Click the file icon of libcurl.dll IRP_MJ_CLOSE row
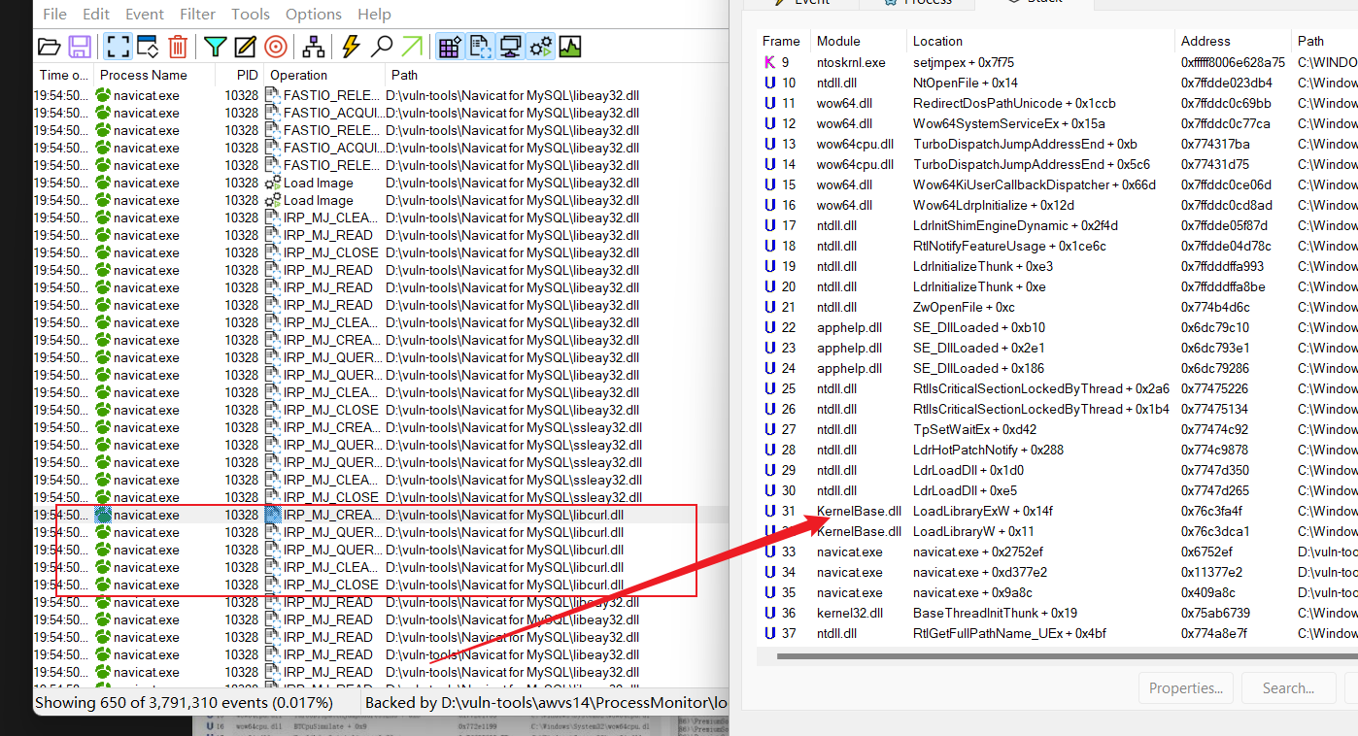Image resolution: width=1358 pixels, height=736 pixels. point(274,585)
